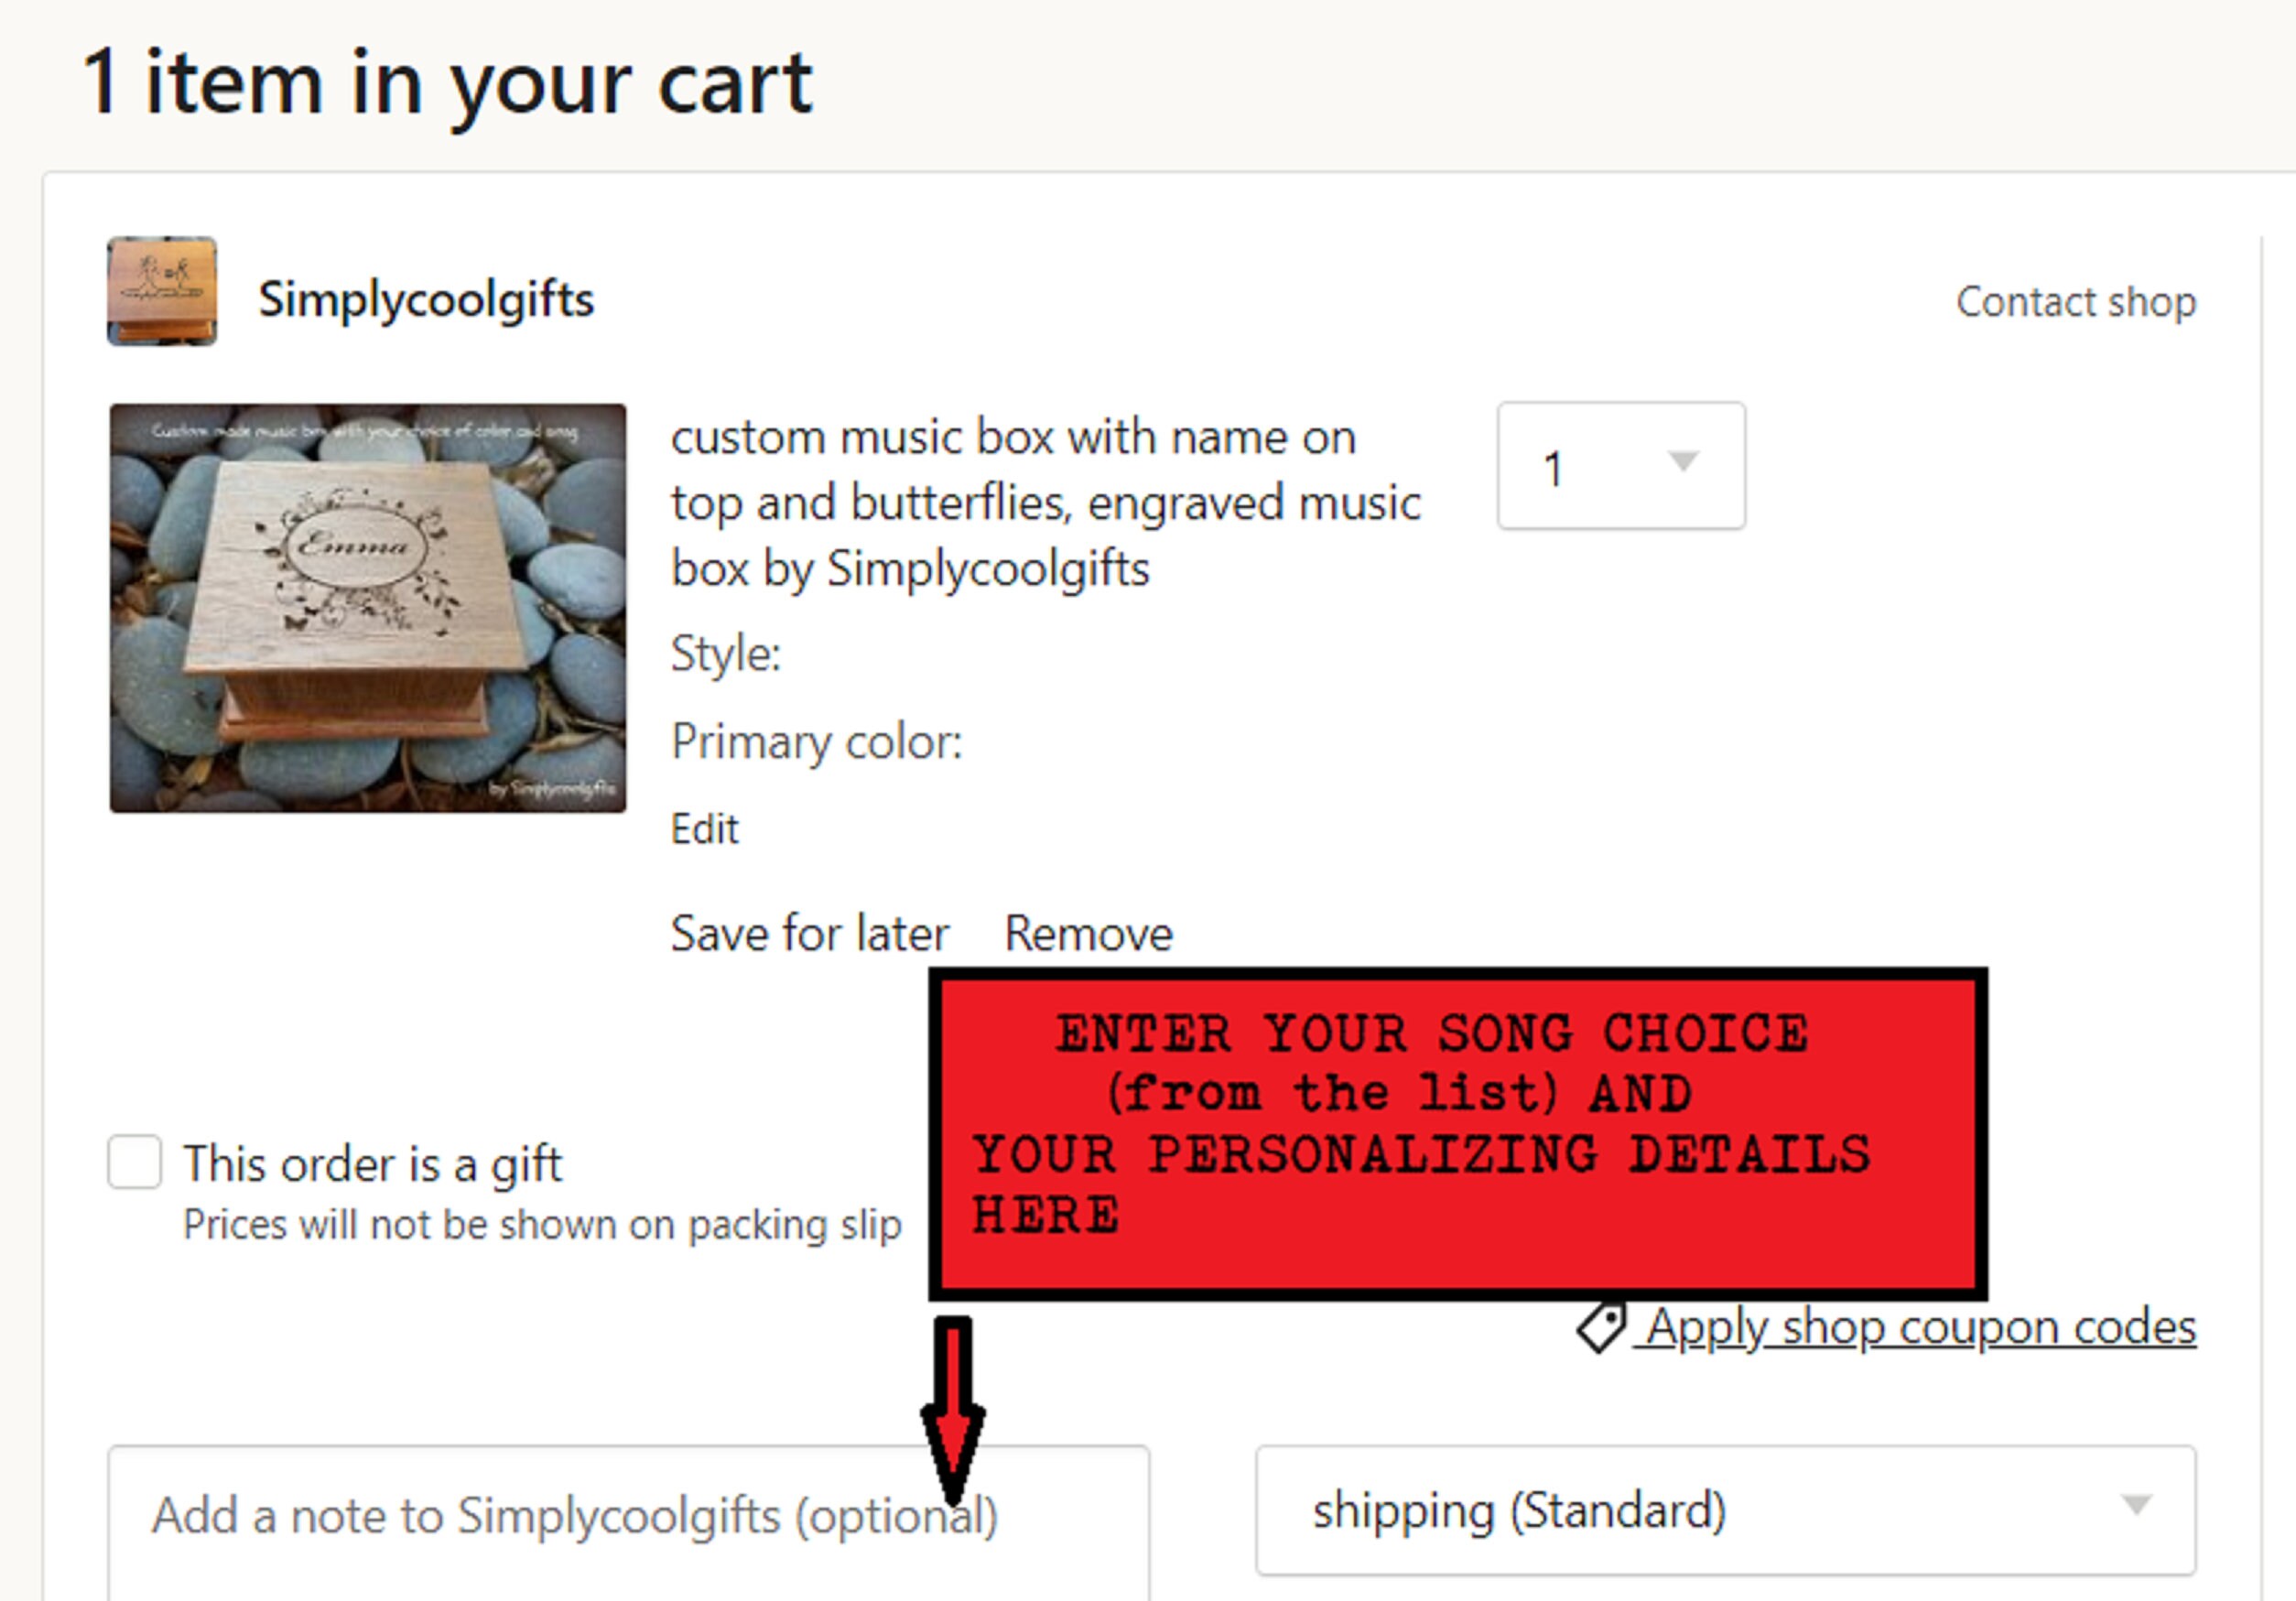The image size is (2296, 1601).
Task: Click the shipping dropdown arrow
Action: point(2136,1505)
